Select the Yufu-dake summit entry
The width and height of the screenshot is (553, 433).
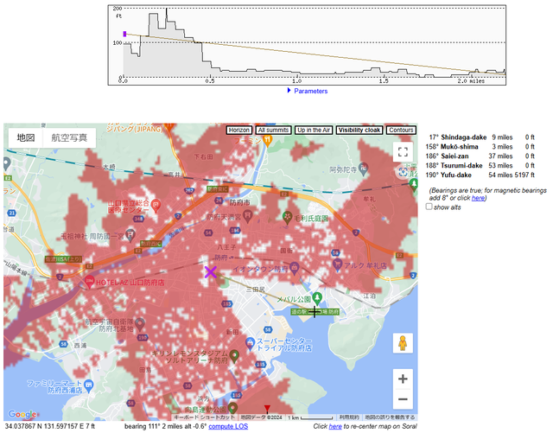click(481, 175)
